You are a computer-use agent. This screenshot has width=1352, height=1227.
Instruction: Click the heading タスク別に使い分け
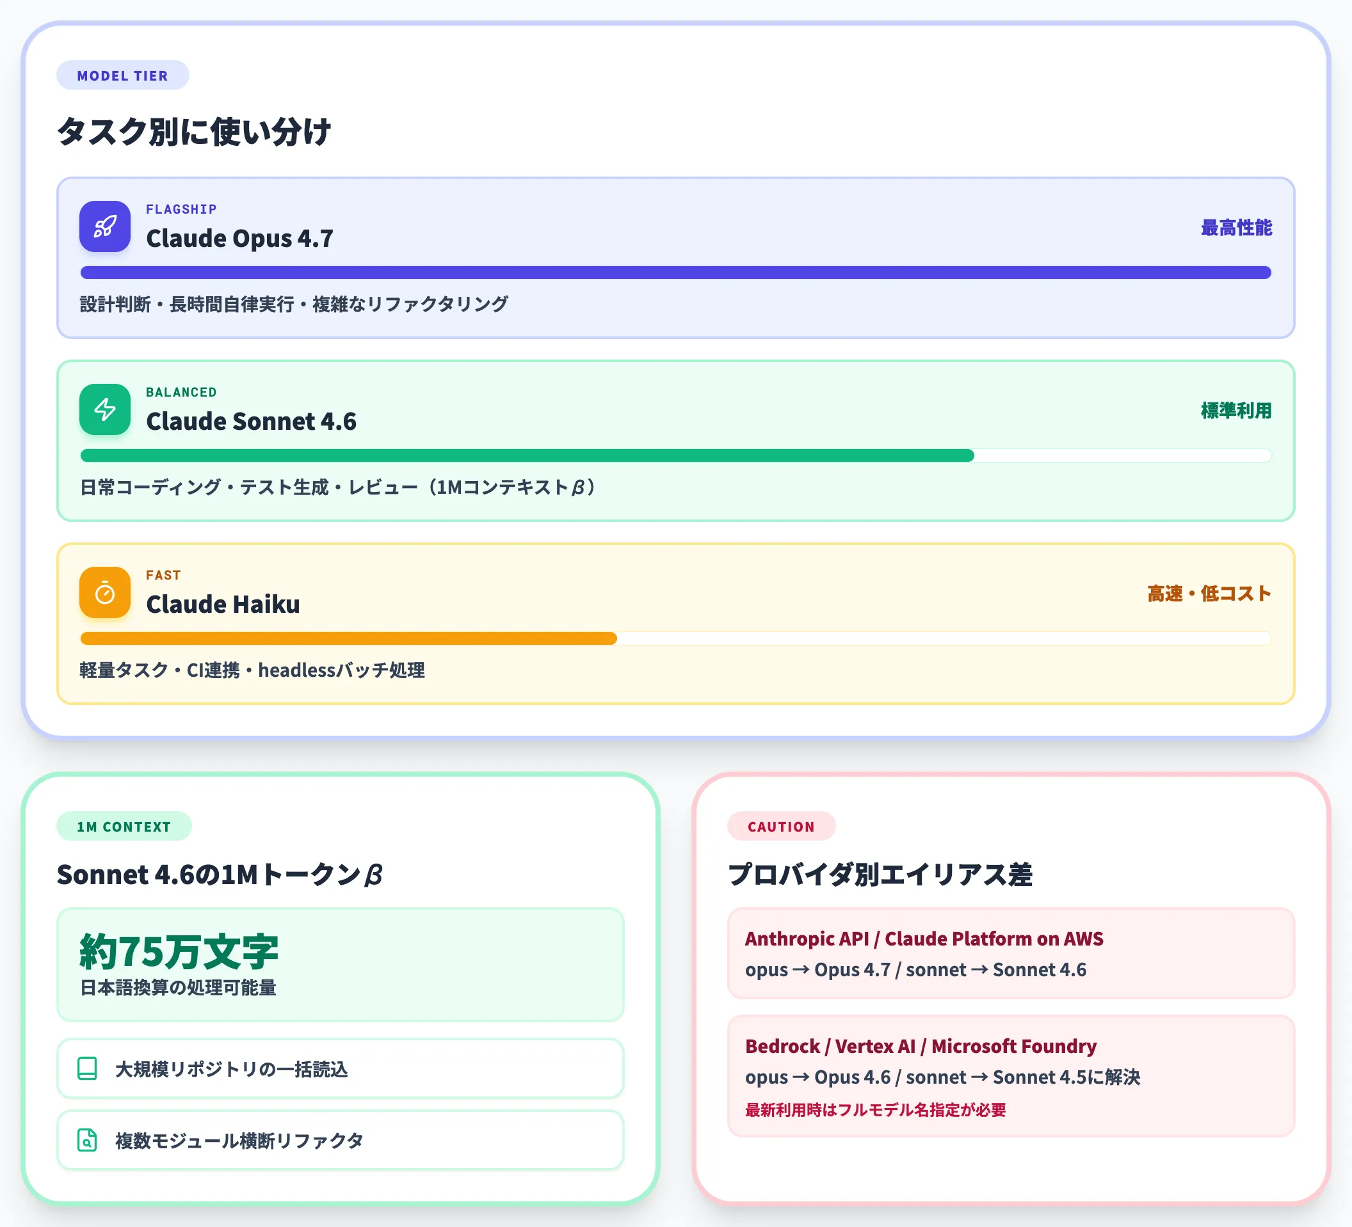pyautogui.click(x=194, y=131)
